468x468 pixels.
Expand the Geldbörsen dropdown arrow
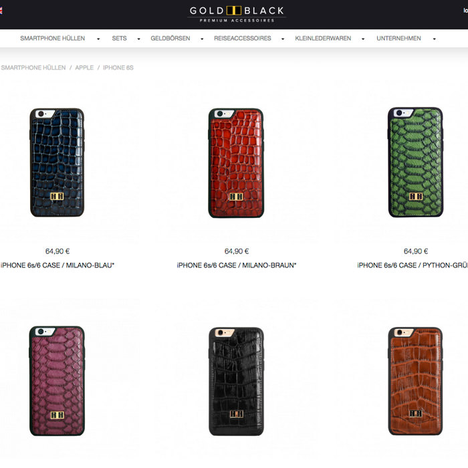pos(202,39)
